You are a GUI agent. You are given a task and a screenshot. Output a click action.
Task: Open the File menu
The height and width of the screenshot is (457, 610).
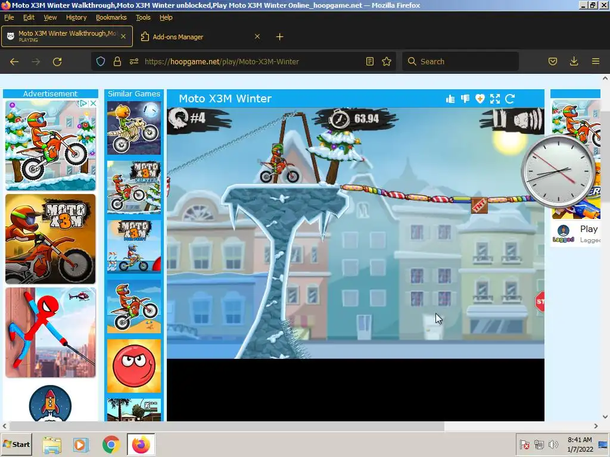[x=9, y=17]
